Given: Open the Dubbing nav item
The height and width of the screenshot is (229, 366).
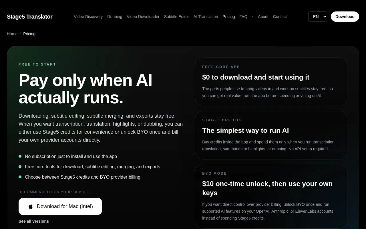Looking at the screenshot, I should (115, 17).
